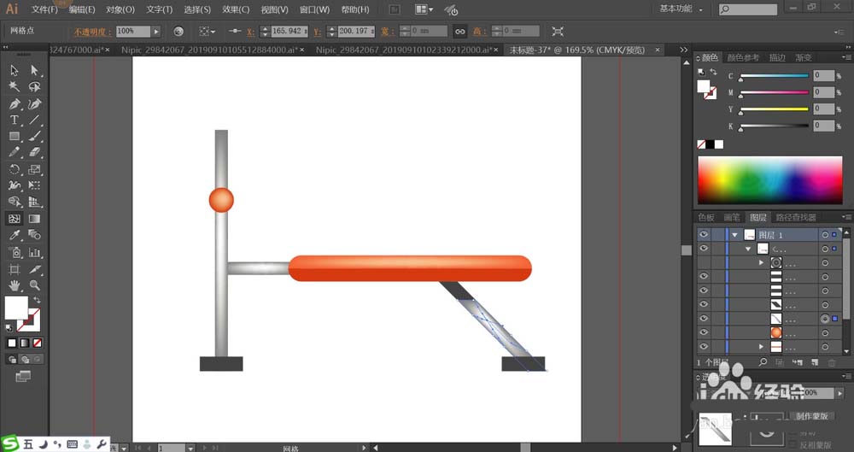This screenshot has width=854, height=452.
Task: Choose the Rectangle tool
Action: [x=15, y=137]
